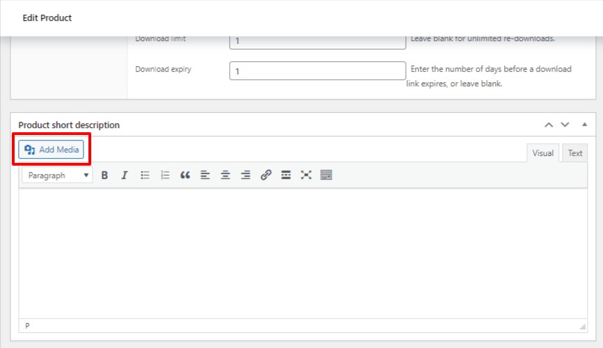Insert a bulleted list
The height and width of the screenshot is (348, 603).
pos(145,175)
